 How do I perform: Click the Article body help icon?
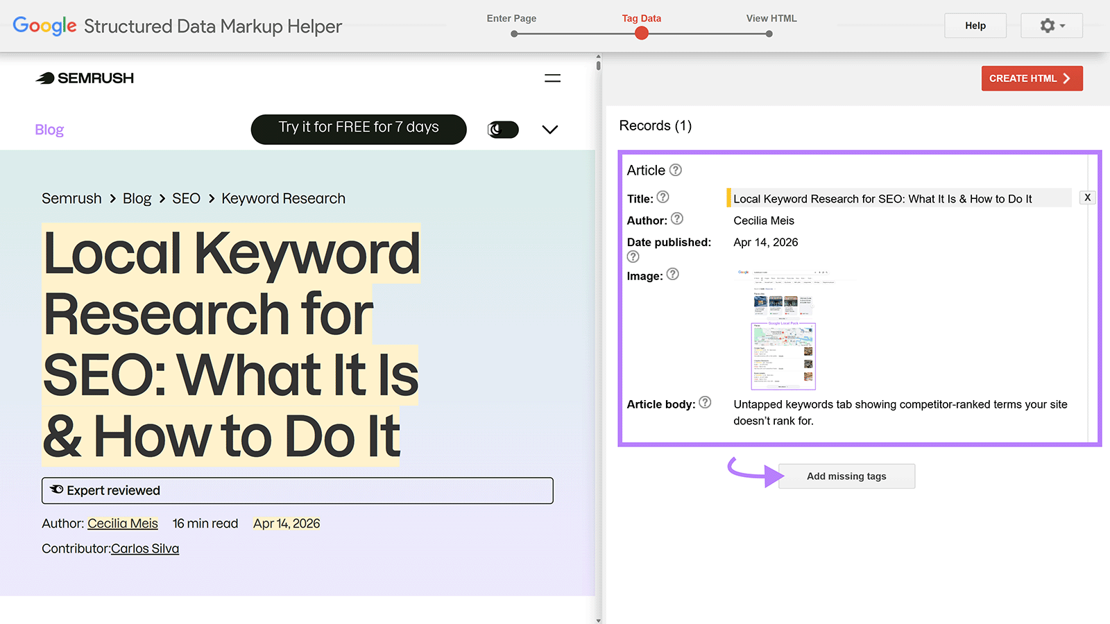click(x=705, y=403)
